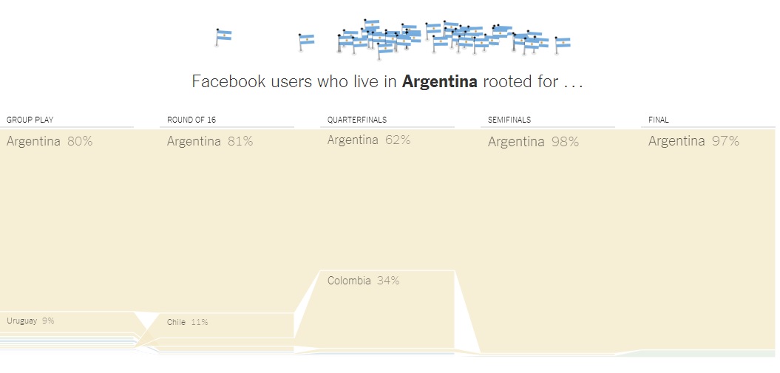Image resolution: width=780 pixels, height=373 pixels.
Task: Click the bold Argentina word in headline
Action: click(x=440, y=81)
